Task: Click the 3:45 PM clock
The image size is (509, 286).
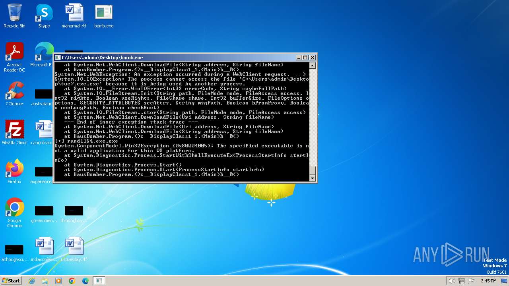Action: coord(489,281)
